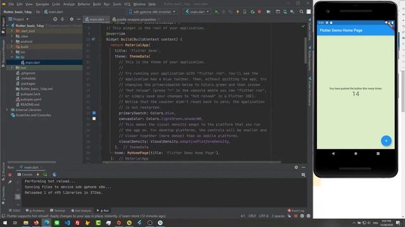Screen dimensions: 405x227
Task: Collapse all in the Project panel header
Action: point(63,20)
